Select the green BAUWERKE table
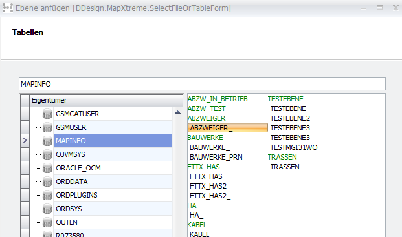402x237 pixels. (205, 138)
